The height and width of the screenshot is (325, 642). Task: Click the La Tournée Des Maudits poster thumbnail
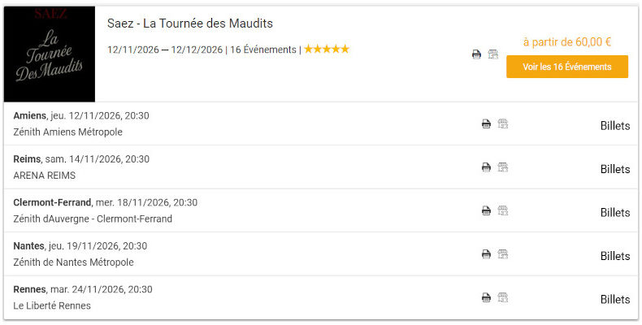tap(50, 54)
